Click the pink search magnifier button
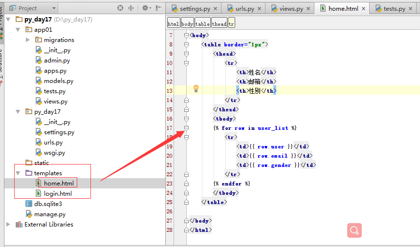 pyautogui.click(x=355, y=230)
